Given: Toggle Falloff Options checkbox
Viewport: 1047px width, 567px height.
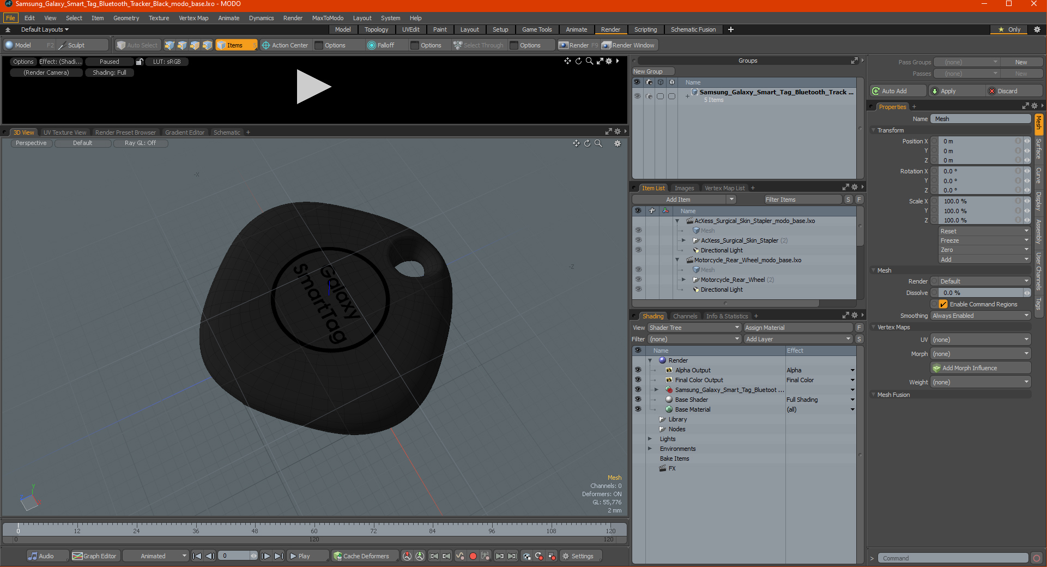Looking at the screenshot, I should (415, 45).
